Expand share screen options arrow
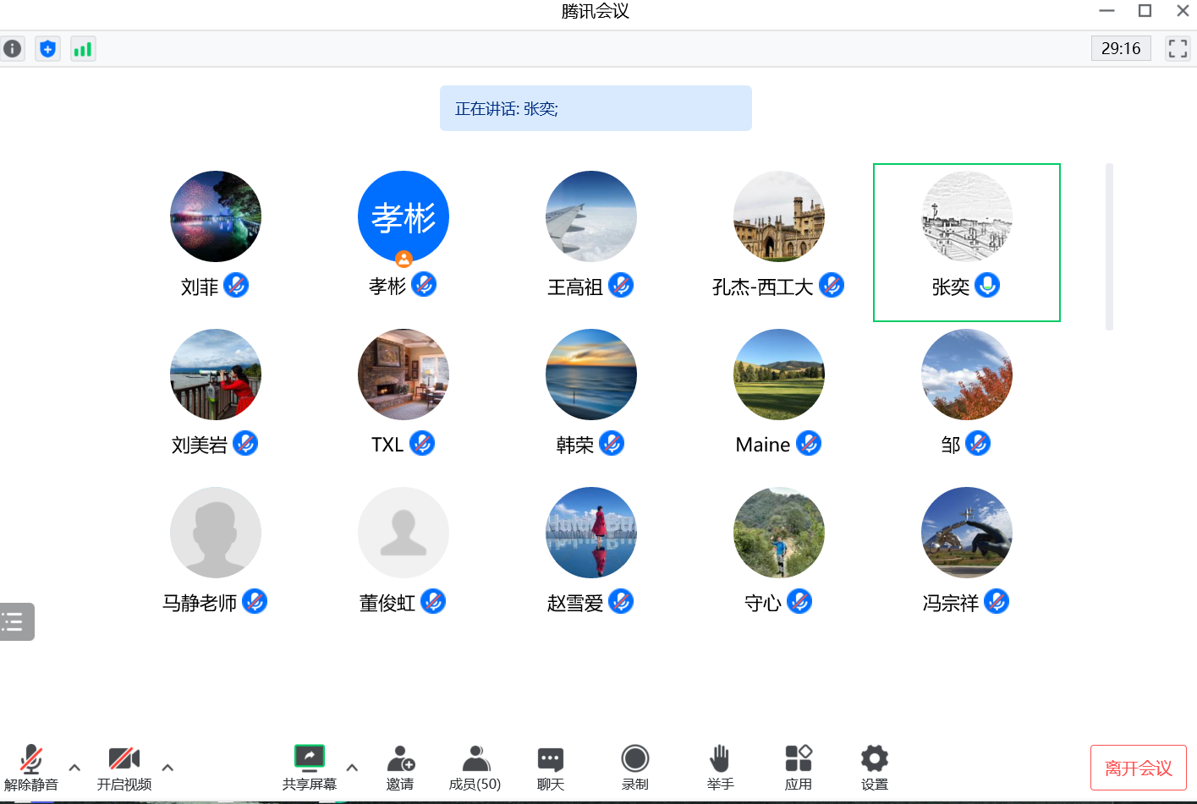Image resolution: width=1197 pixels, height=804 pixels. pyautogui.click(x=352, y=768)
